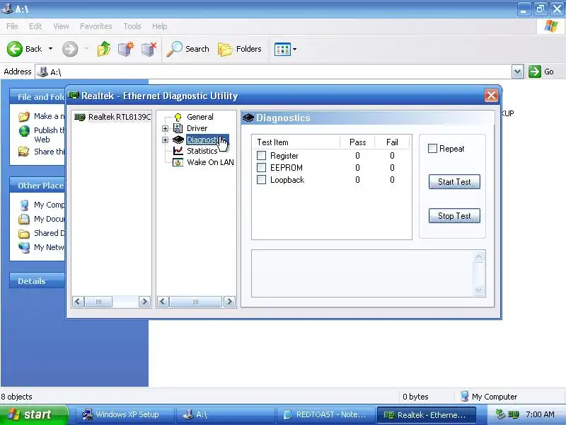Click the log box scroll up arrow

pos(479,257)
